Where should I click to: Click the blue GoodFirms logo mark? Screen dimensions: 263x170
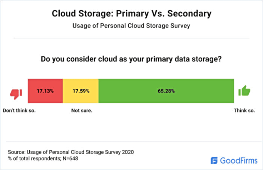(214, 160)
